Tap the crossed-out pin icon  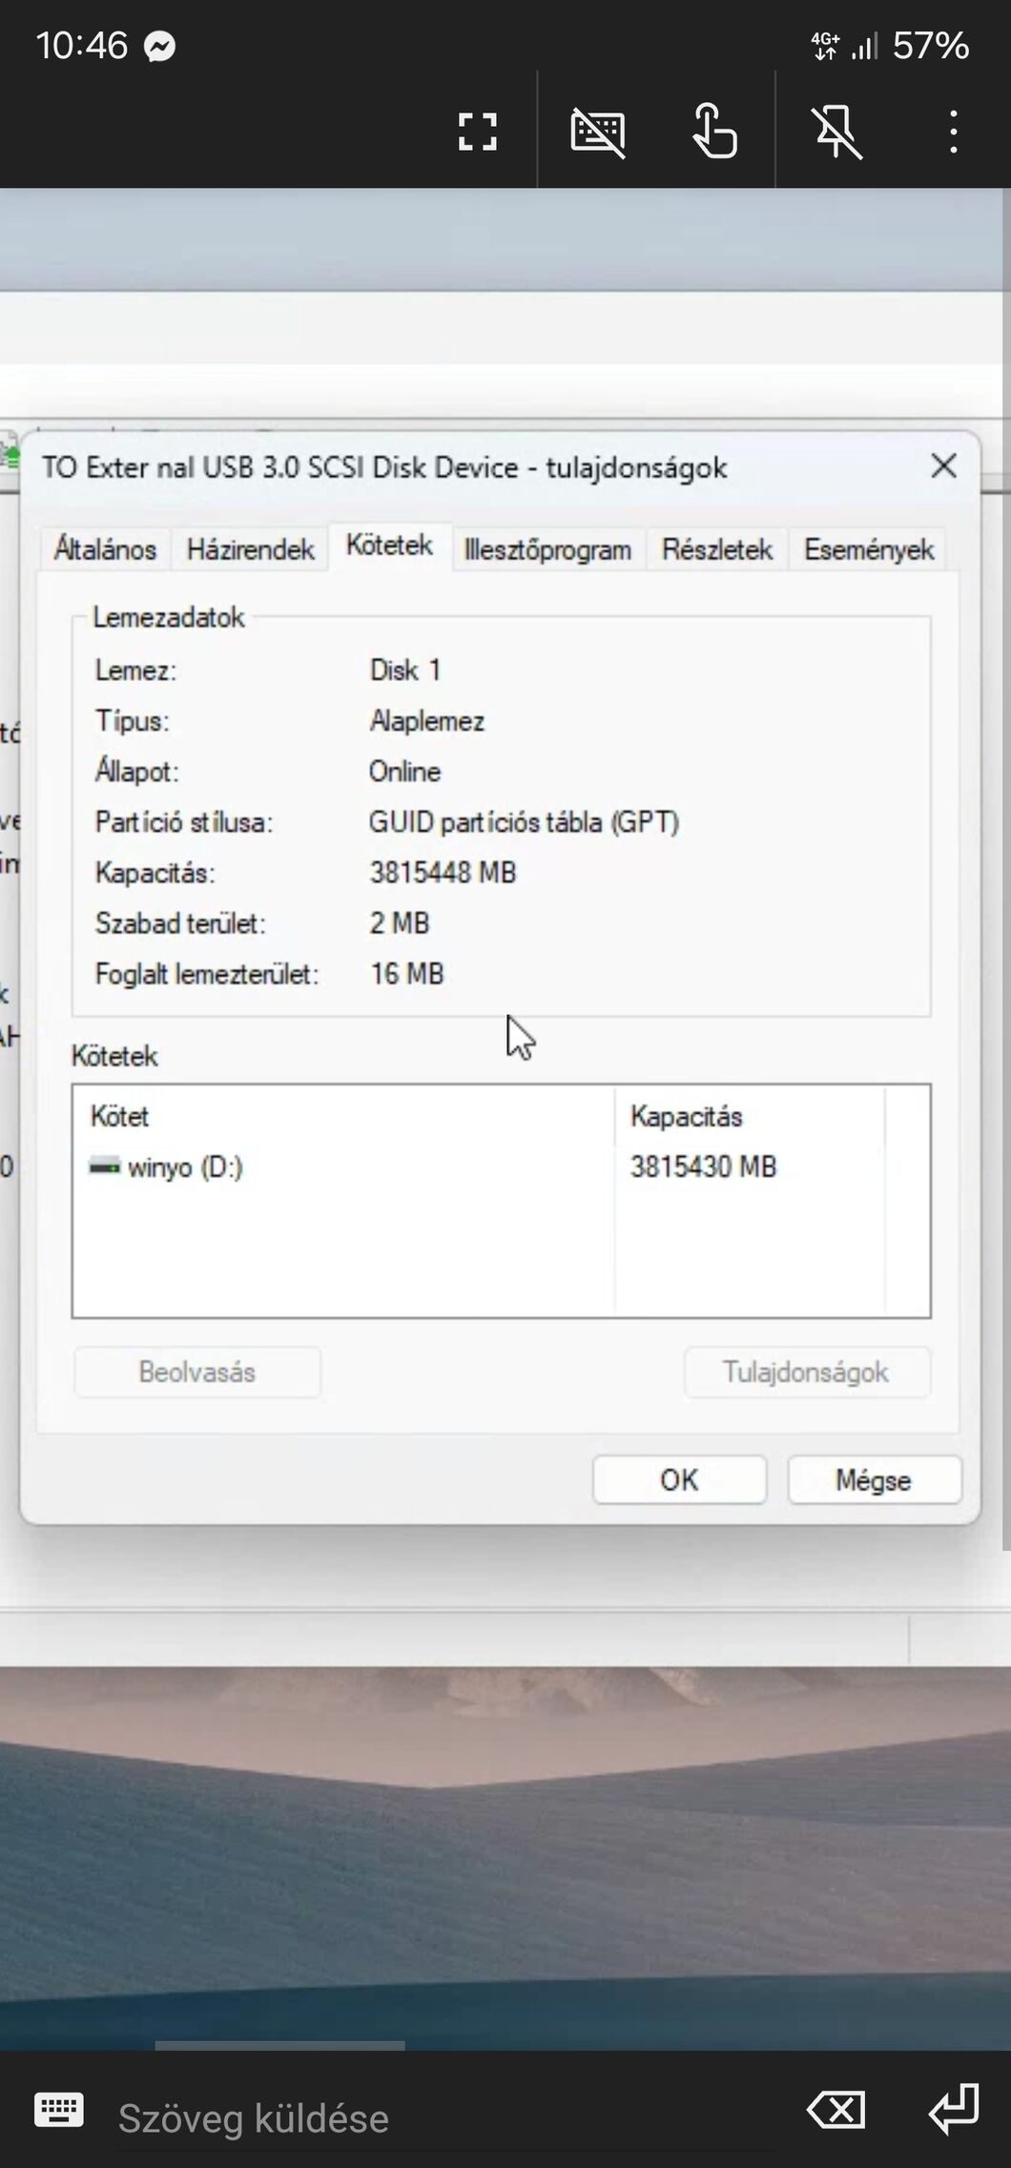tap(836, 132)
